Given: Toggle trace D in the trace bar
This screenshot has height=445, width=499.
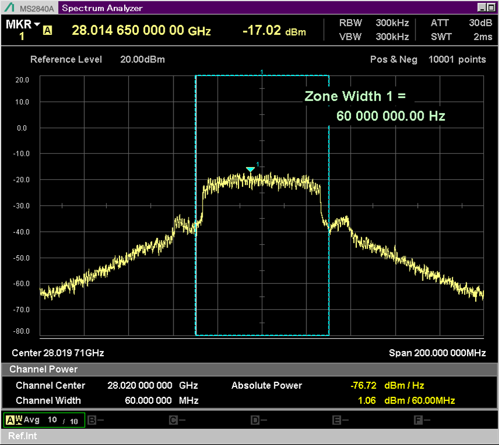Looking at the screenshot, I should pos(255,420).
